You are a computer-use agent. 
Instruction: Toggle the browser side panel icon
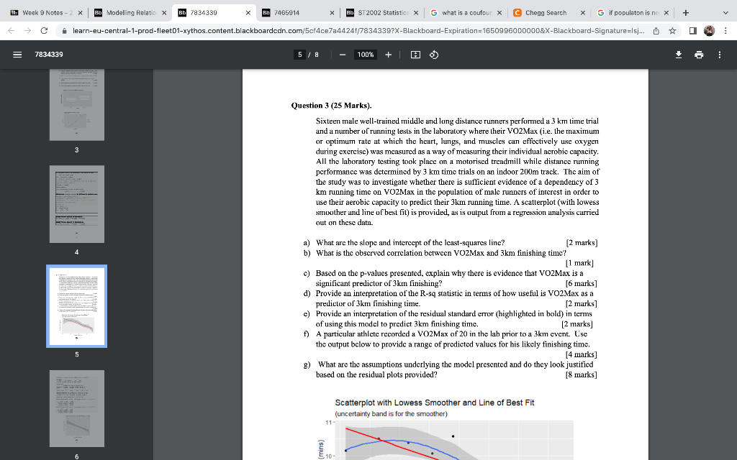(x=693, y=30)
